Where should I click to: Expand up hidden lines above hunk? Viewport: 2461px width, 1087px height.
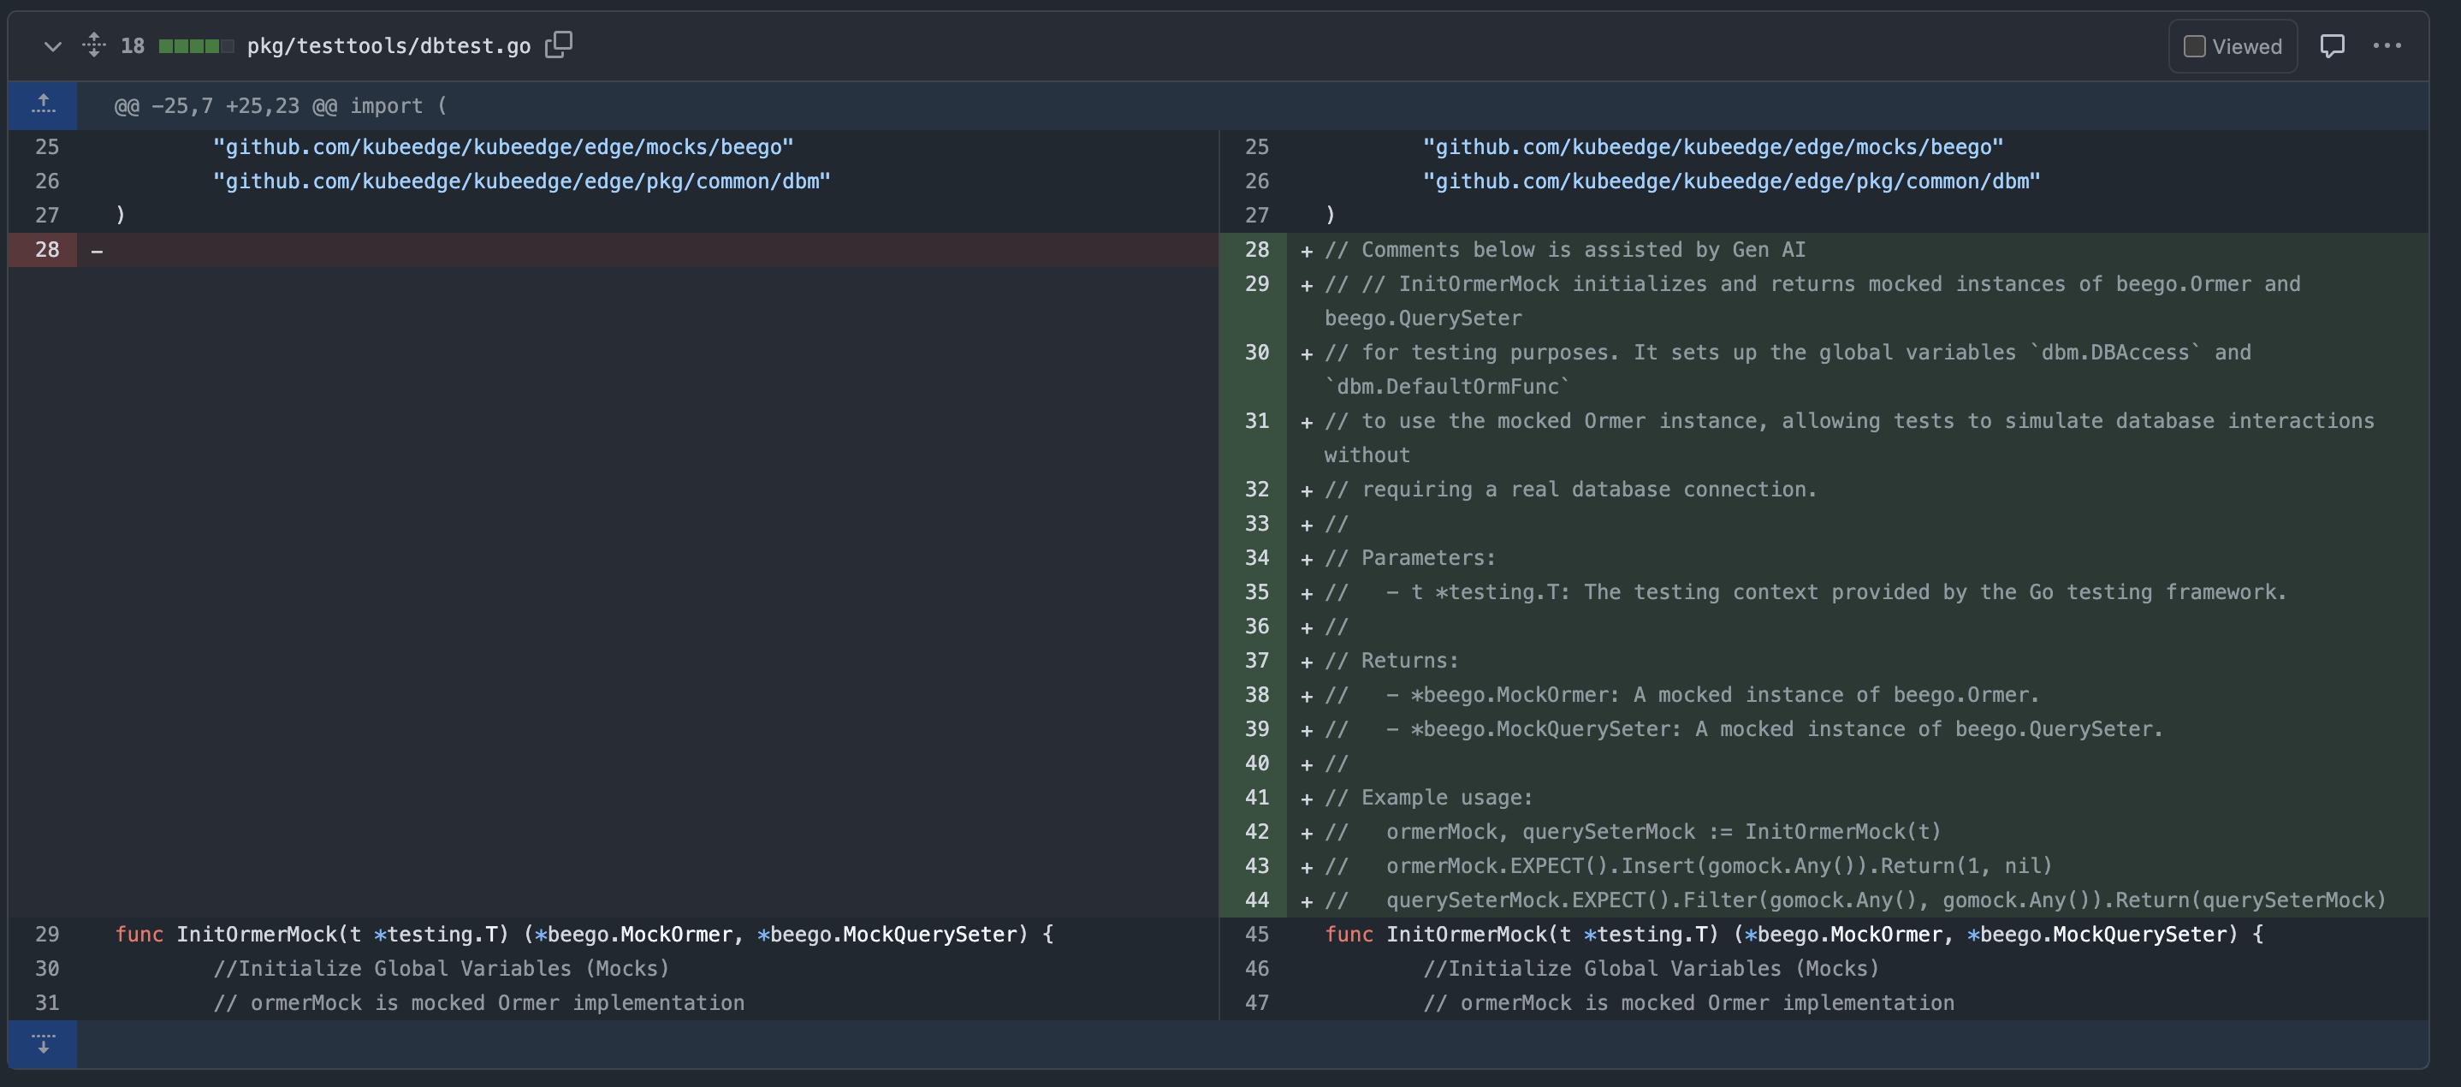coord(43,105)
